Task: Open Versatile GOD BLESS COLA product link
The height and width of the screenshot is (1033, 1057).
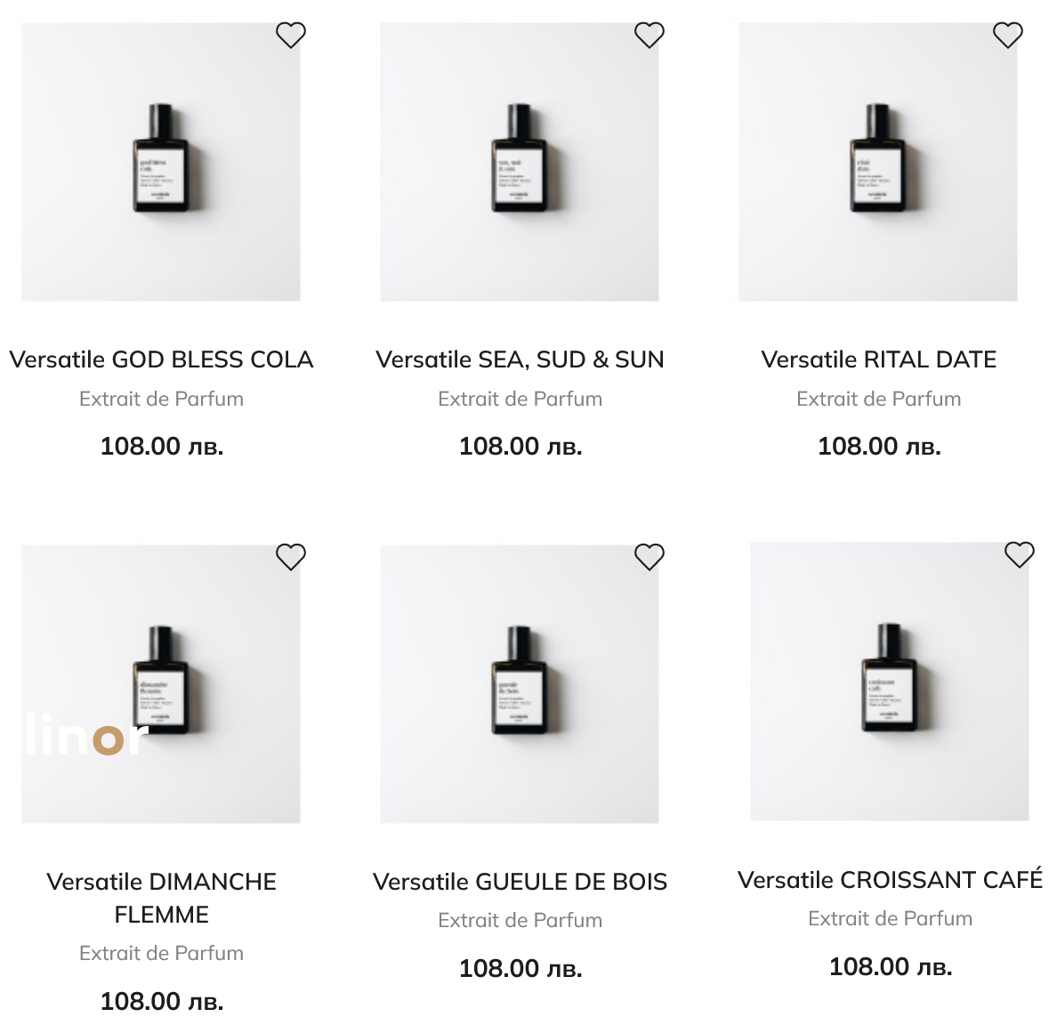Action: tap(161, 359)
